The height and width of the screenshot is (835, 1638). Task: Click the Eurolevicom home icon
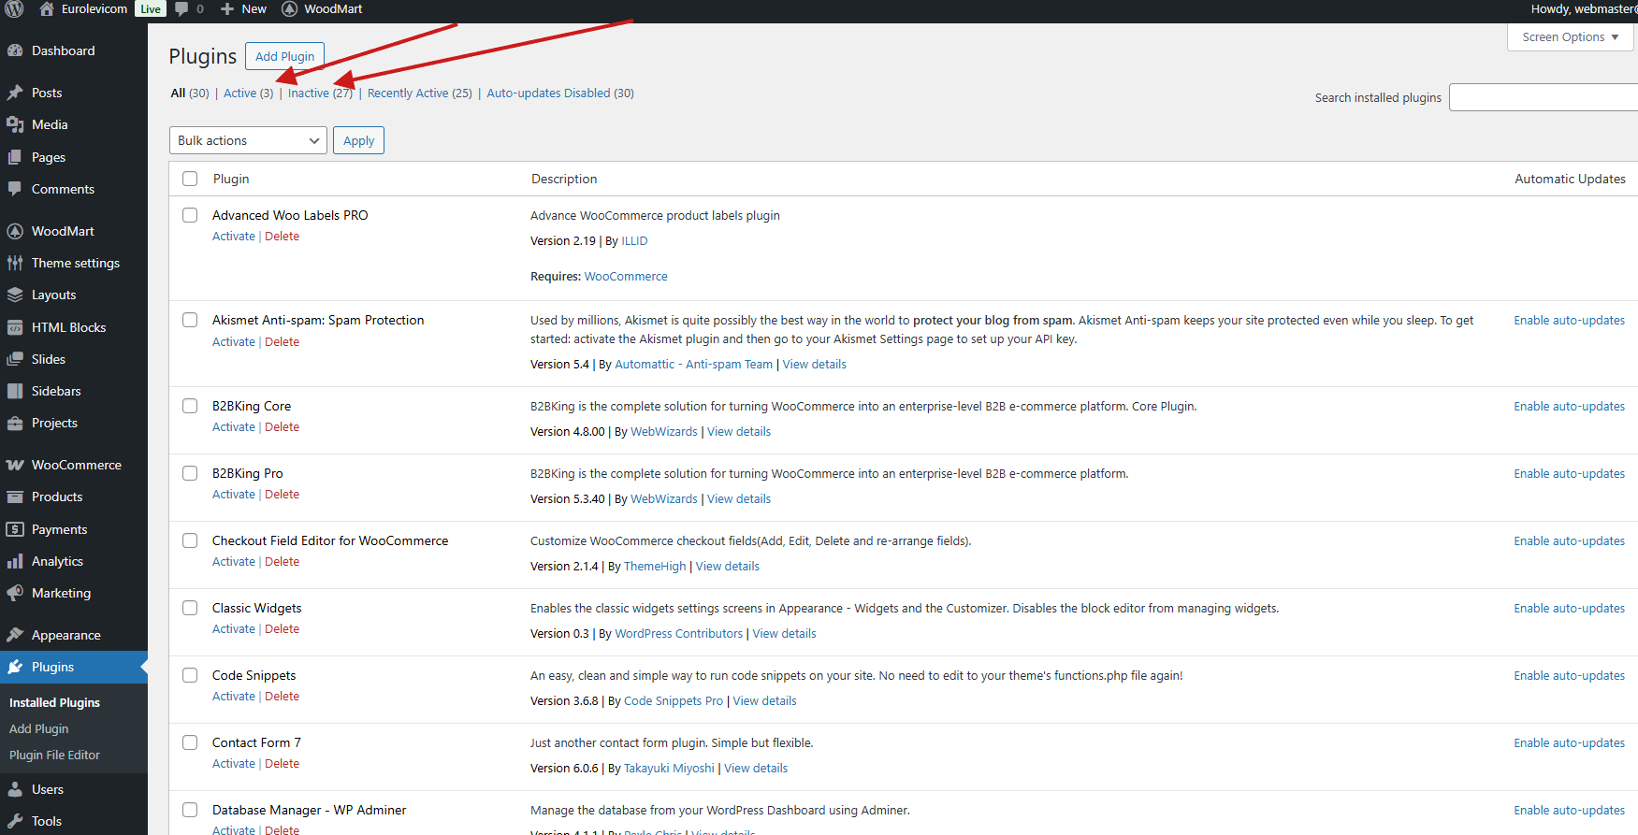coord(47,9)
